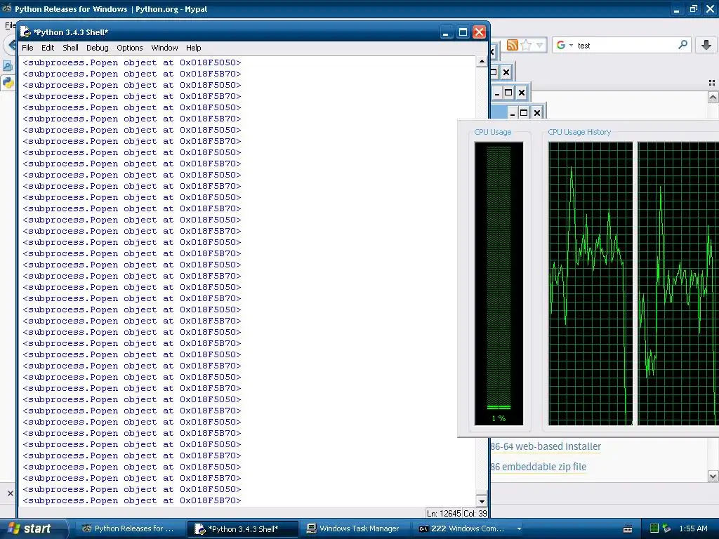This screenshot has height=539, width=719.
Task: Click the Python Shell scrollbar up arrow
Action: [482, 62]
